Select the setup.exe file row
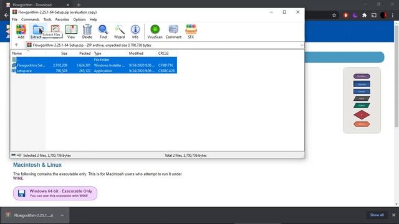Viewport: 399px width, 224px height. pyautogui.click(x=94, y=71)
